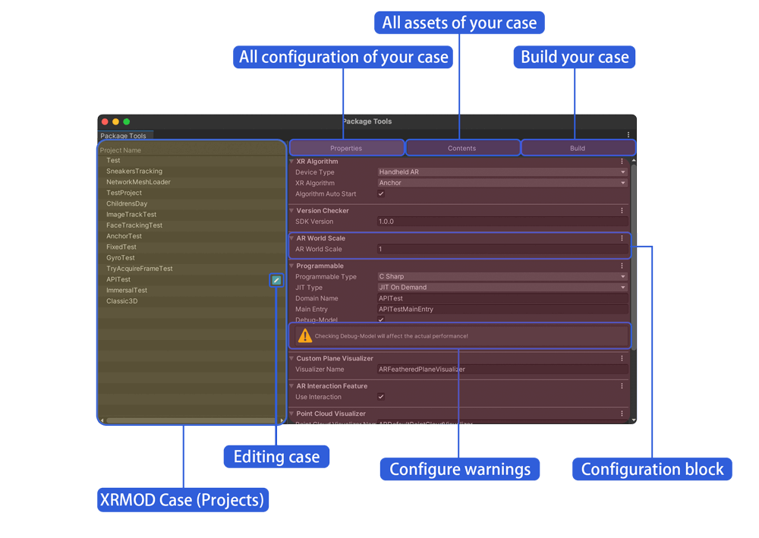Toggle the Algorithm Auto Start checkbox
Image resolution: width=759 pixels, height=538 pixels.
click(x=381, y=193)
